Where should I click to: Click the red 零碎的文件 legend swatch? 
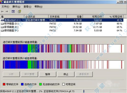tap(4, 84)
